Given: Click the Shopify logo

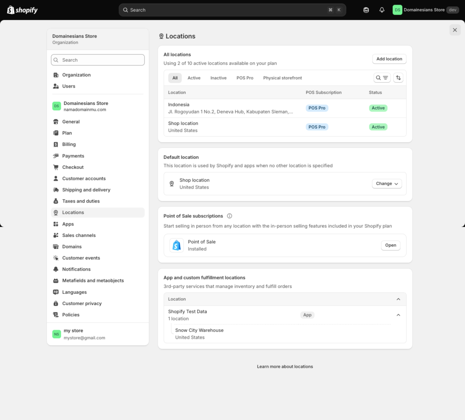Looking at the screenshot, I should (x=22, y=10).
